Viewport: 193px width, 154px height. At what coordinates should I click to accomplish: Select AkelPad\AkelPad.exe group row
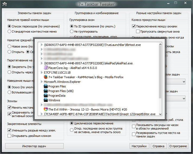88,63
